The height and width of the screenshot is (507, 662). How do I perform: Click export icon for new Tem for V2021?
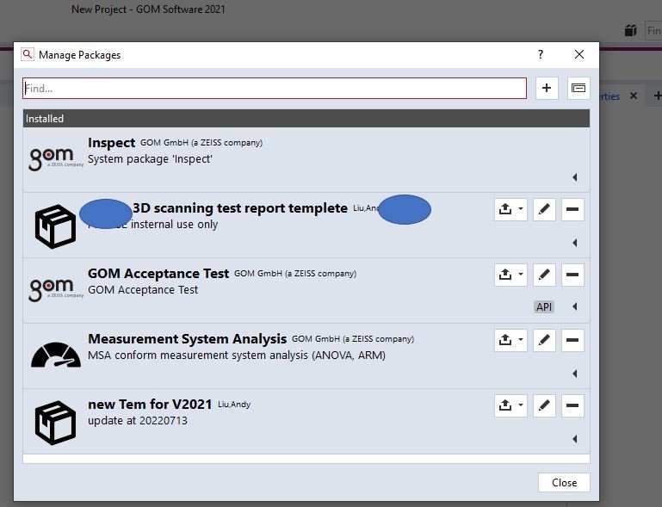[505, 405]
